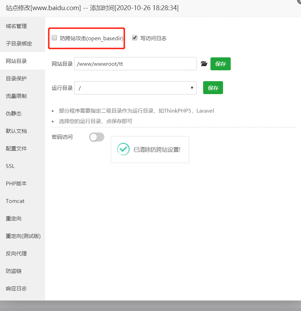The height and width of the screenshot is (311, 301).
Task: Switch to PHP版本 settings
Action: [15, 183]
